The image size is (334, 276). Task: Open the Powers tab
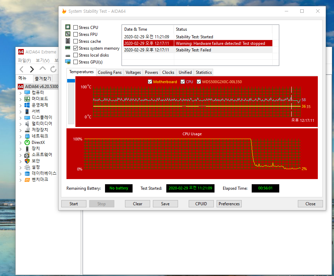coord(152,72)
